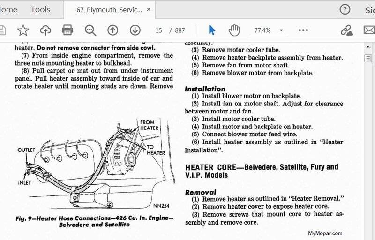This screenshot has width=375, height=240.
Task: Switch to the hand pan tool
Action: [234, 30]
